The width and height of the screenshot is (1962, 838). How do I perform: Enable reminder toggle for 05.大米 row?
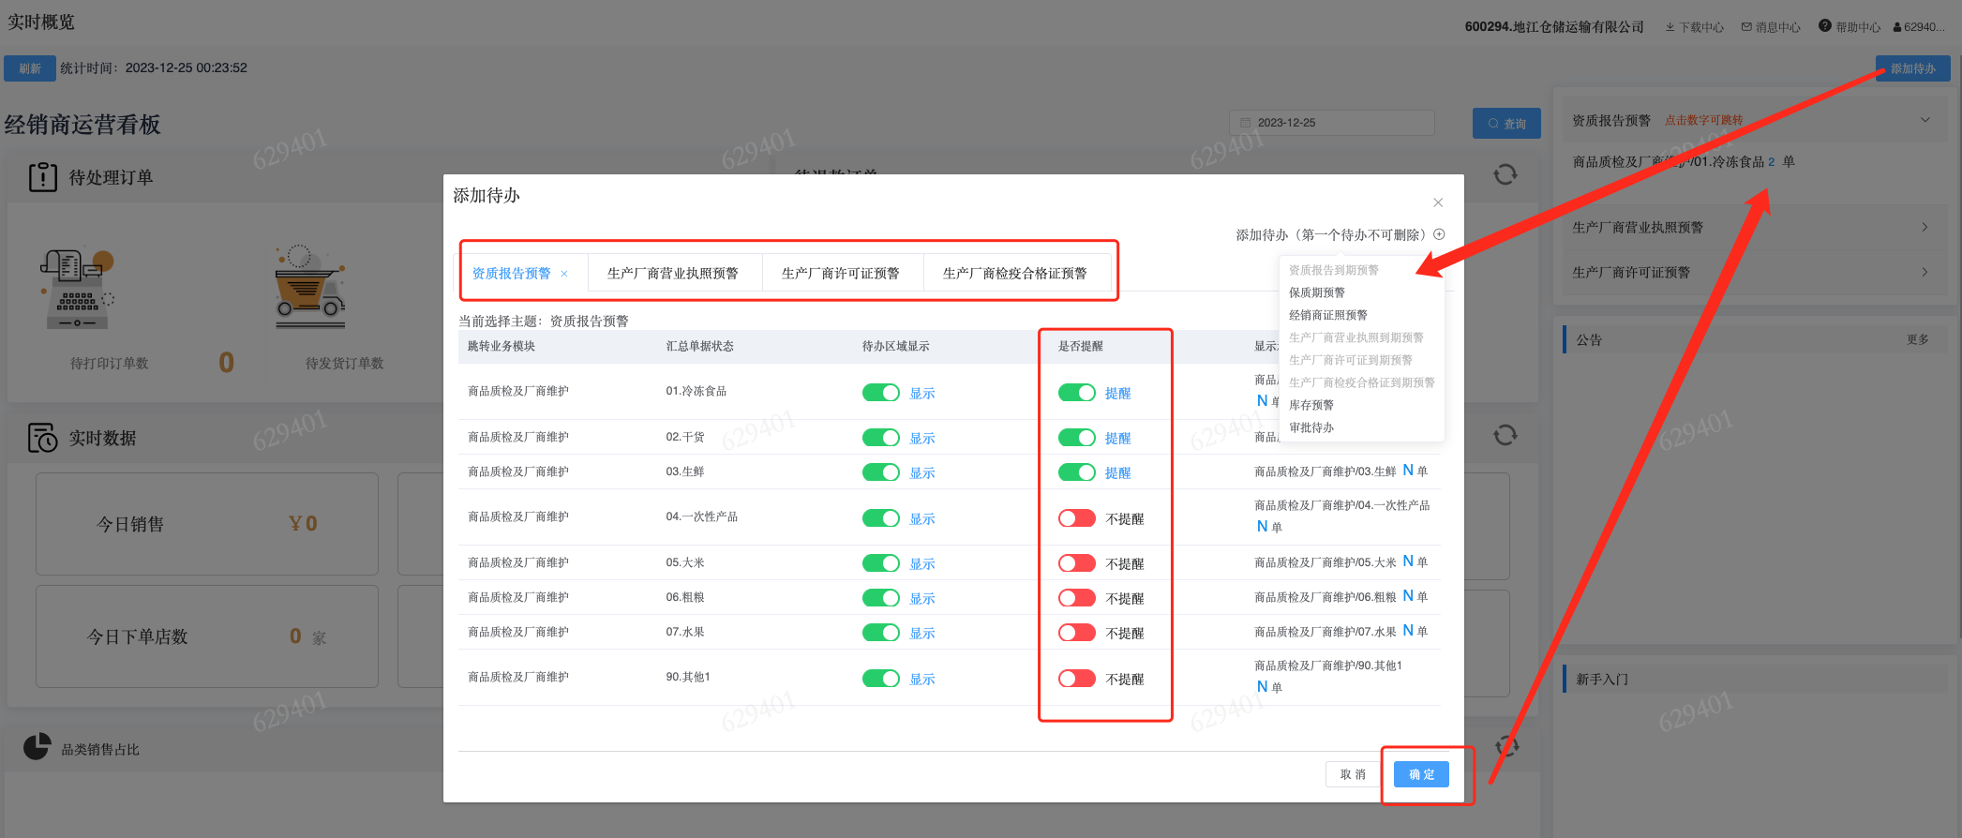pyautogui.click(x=1076, y=563)
